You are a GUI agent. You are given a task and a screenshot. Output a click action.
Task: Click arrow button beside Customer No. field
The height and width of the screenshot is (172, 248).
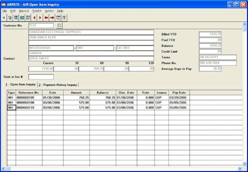59,26
